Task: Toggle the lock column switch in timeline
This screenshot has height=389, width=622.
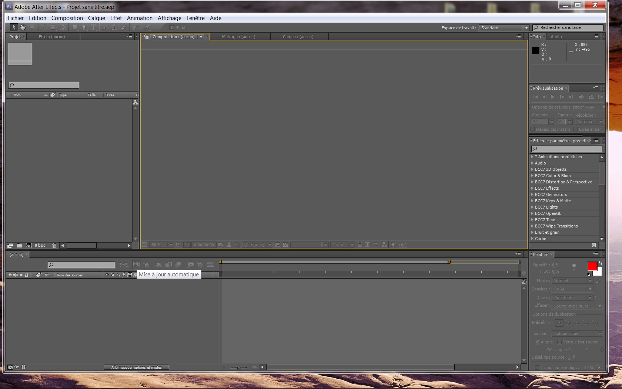Action: click(x=27, y=275)
